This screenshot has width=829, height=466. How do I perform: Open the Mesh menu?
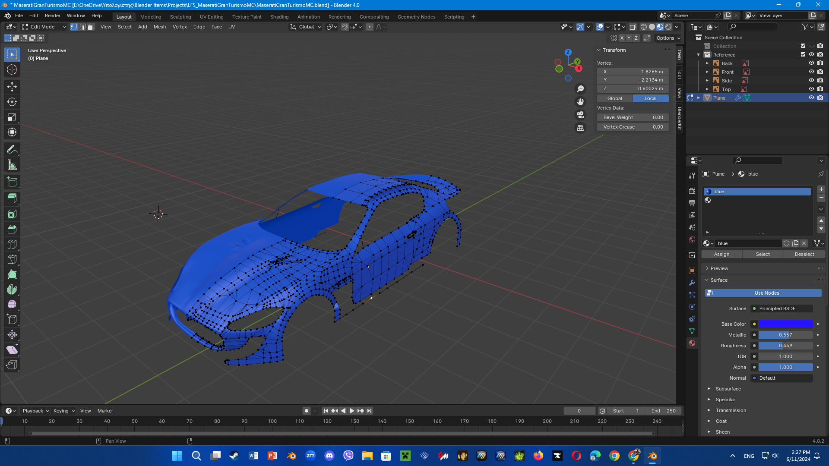(159, 27)
